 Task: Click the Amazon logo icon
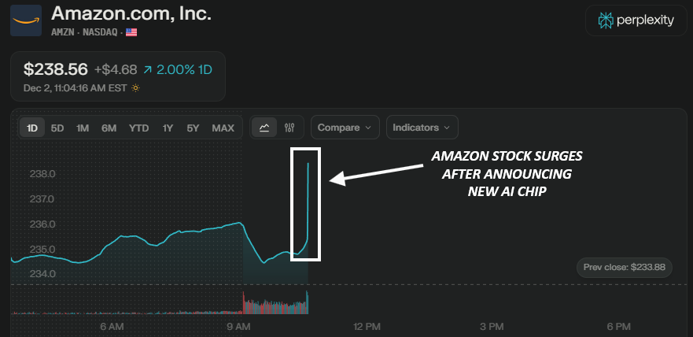coord(26,21)
